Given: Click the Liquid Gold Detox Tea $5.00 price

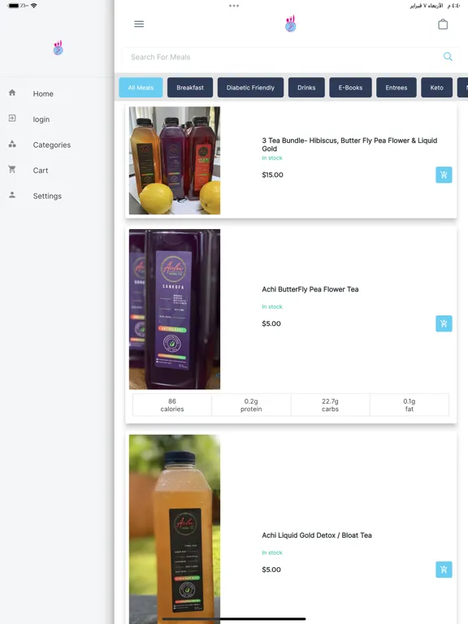Looking at the screenshot, I should pos(271,570).
